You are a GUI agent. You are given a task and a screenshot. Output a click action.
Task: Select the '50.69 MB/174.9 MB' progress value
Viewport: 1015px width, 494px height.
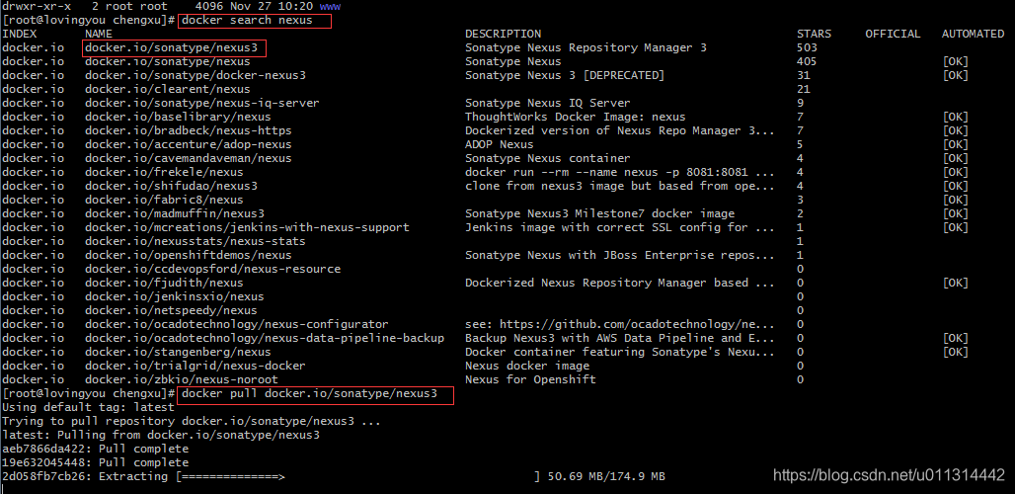[x=606, y=476]
